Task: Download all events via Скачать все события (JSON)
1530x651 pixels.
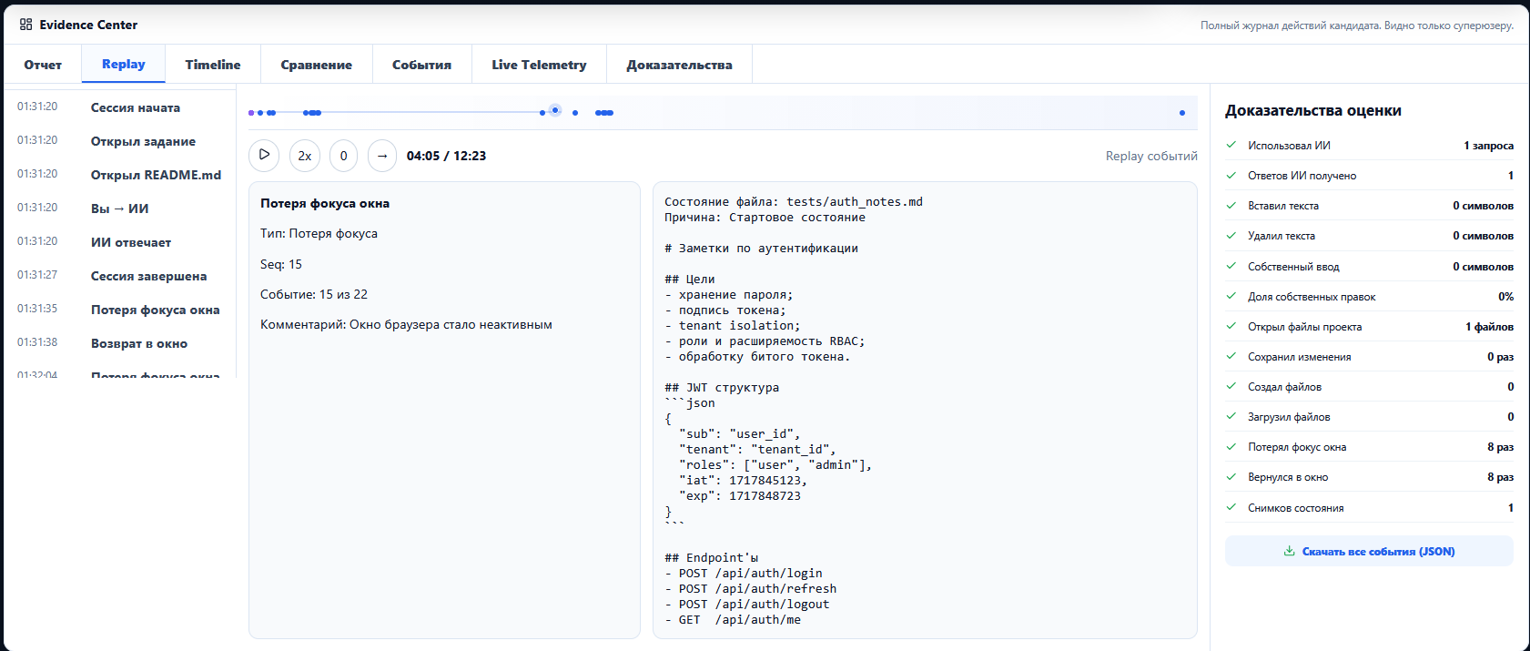Action: 1369,551
